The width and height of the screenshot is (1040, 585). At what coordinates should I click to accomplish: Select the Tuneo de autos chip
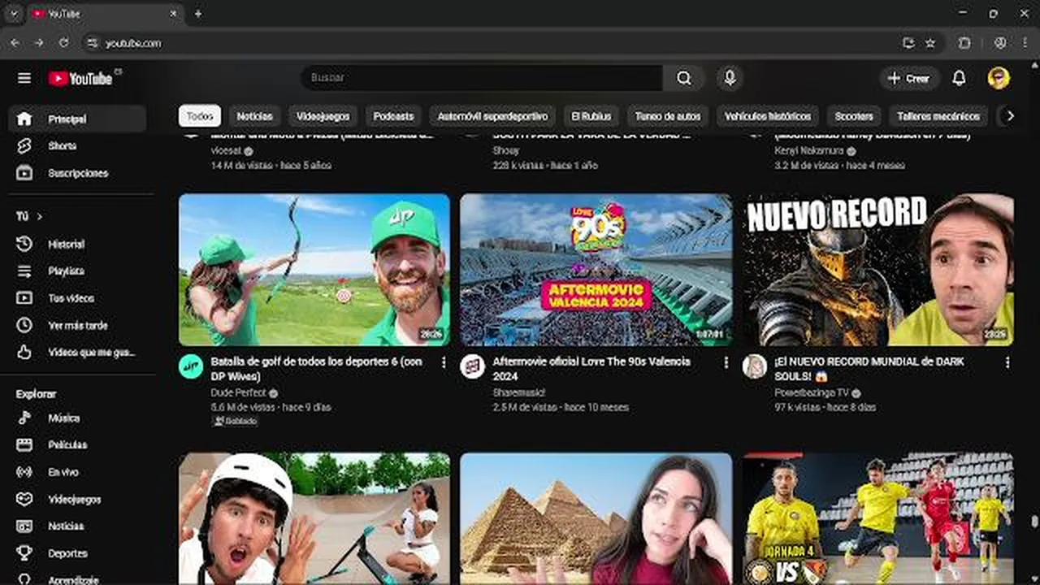pos(667,116)
